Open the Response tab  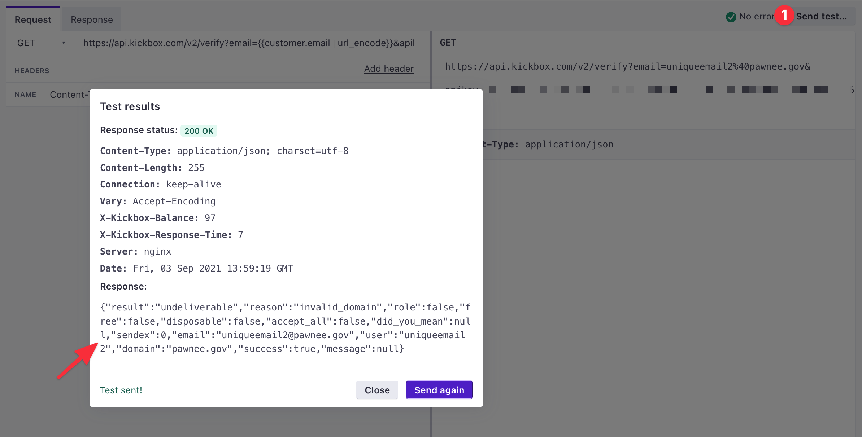(92, 19)
